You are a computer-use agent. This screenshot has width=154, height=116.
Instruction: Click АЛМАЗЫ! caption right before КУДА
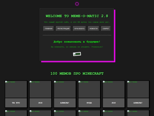(65, 103)
